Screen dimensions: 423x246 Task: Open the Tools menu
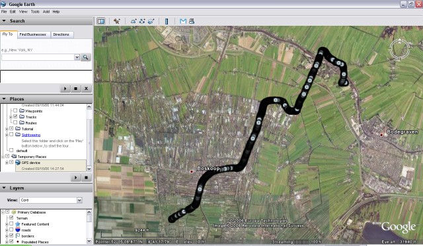(x=35, y=12)
